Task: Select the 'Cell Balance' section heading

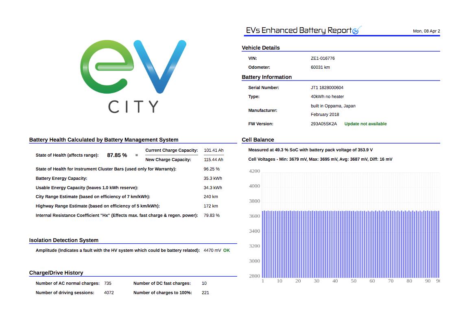Action: [x=258, y=140]
